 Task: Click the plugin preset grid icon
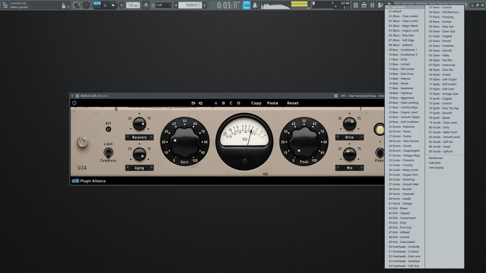[x=336, y=96]
